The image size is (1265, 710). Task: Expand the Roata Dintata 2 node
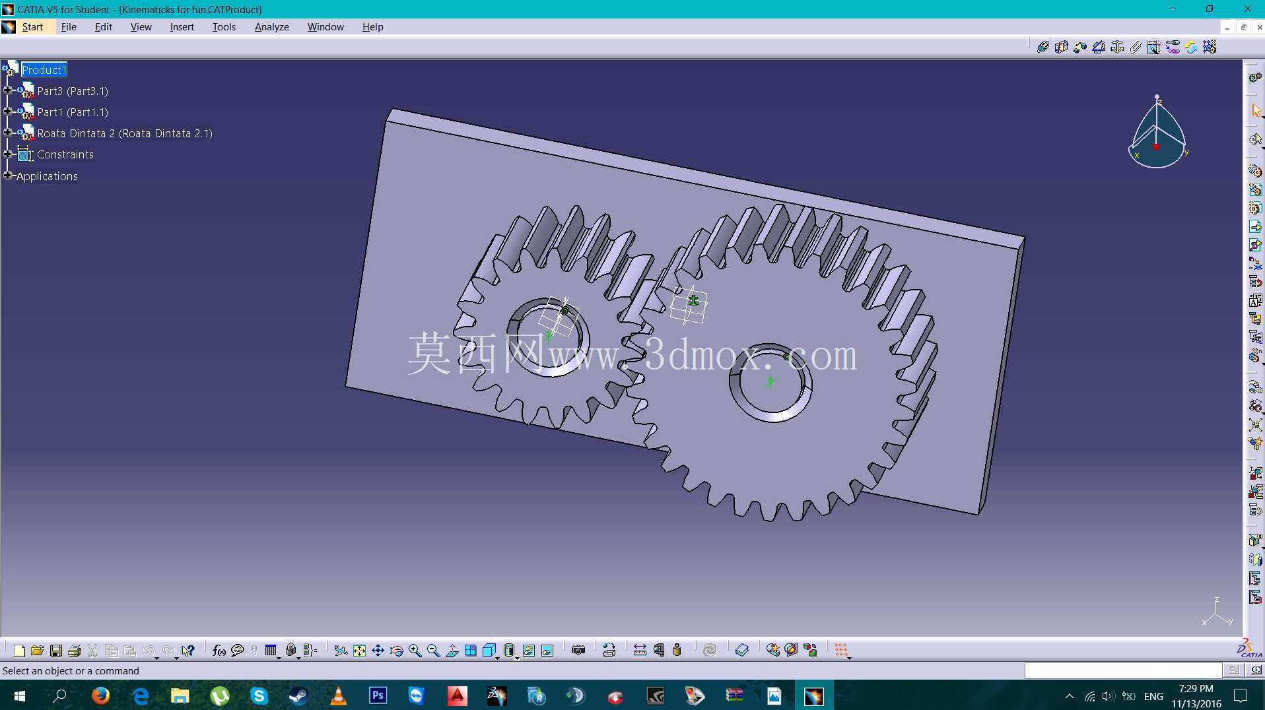click(x=8, y=133)
